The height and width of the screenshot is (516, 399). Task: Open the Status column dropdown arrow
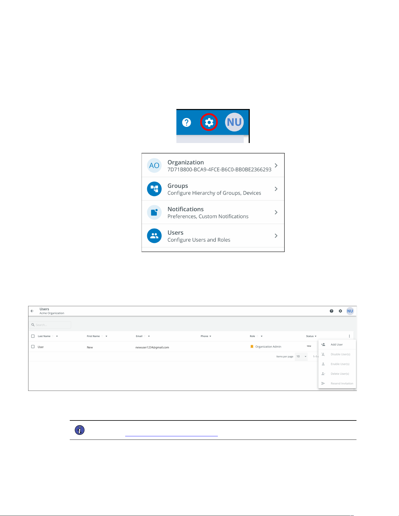tap(315, 336)
